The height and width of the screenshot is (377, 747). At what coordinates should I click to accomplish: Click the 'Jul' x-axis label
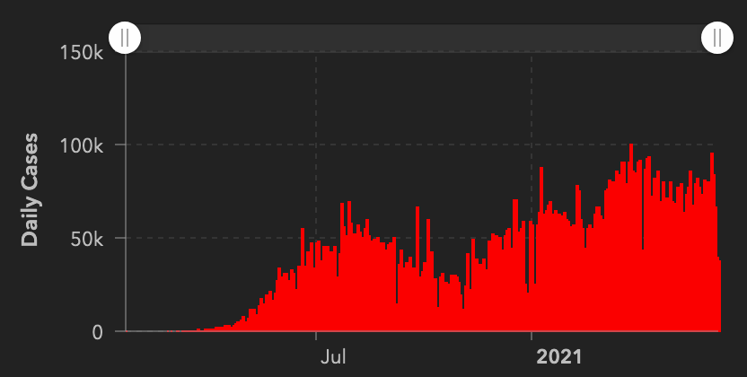click(333, 356)
